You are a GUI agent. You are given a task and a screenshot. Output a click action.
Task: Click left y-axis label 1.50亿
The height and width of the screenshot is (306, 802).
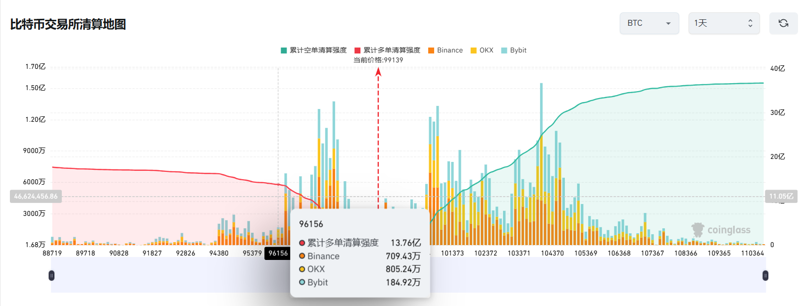(36, 88)
